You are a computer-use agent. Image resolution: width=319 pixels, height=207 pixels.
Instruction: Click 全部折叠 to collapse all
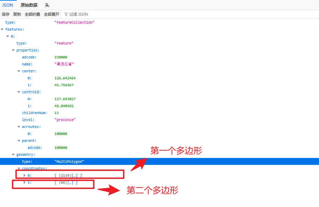click(x=32, y=14)
